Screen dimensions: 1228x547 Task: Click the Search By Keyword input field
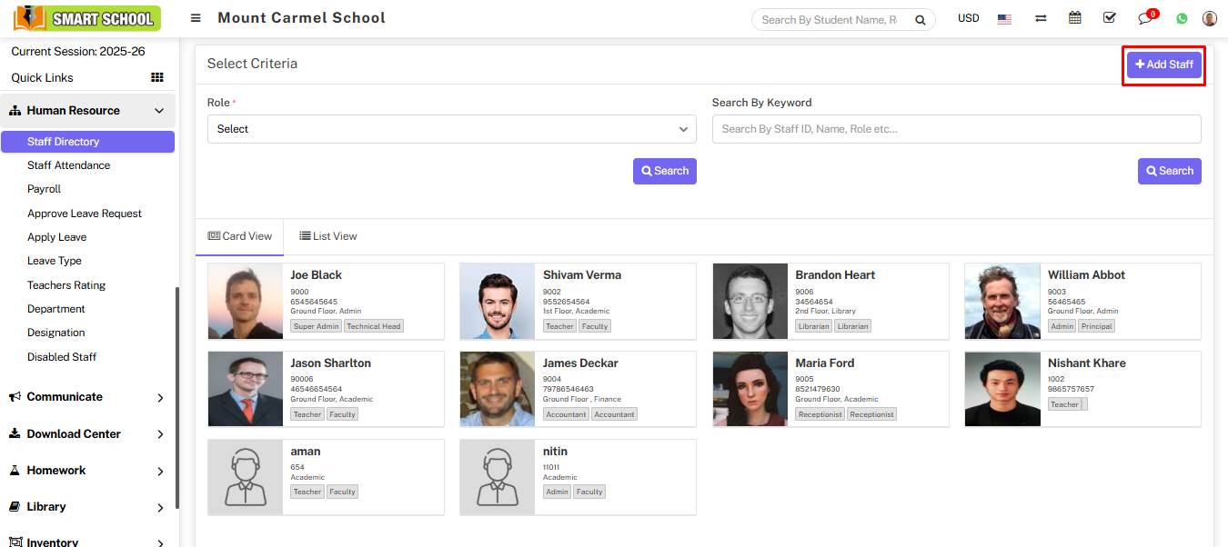956,129
